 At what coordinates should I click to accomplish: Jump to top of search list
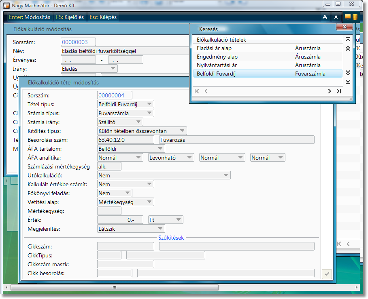[347, 40]
